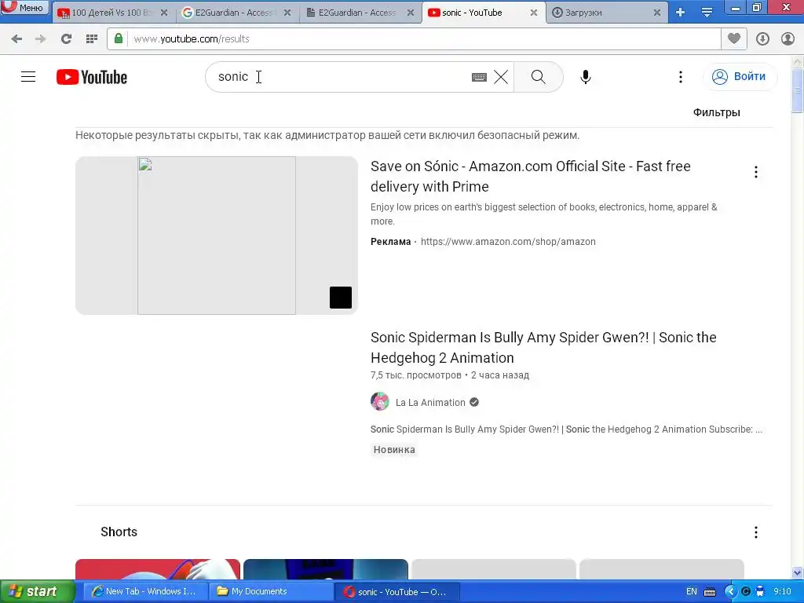This screenshot has width=804, height=603.
Task: Open La La Animation channel avatar
Action: point(380,401)
